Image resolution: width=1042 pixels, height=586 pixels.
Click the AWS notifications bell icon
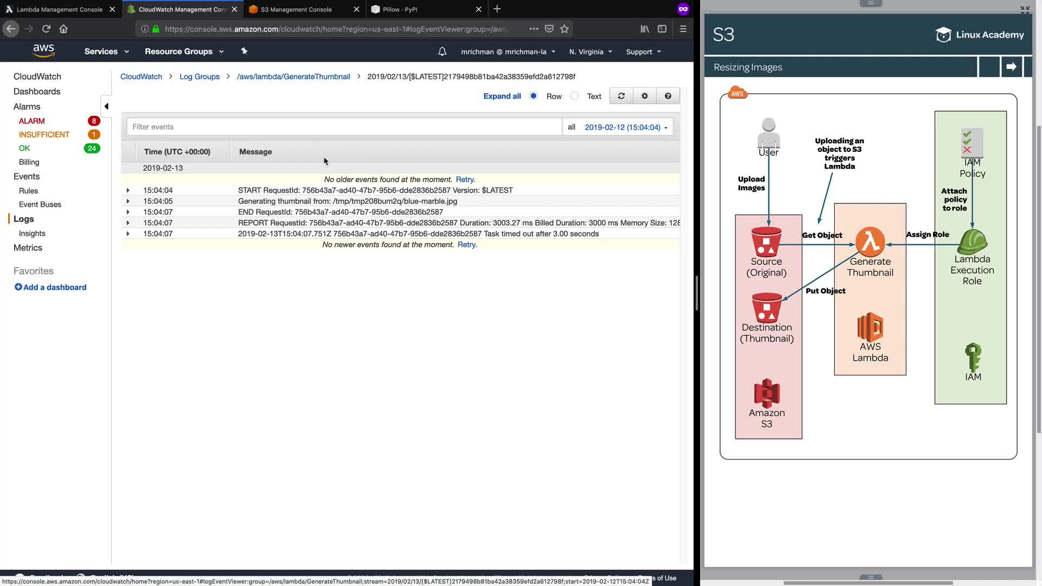(x=442, y=52)
